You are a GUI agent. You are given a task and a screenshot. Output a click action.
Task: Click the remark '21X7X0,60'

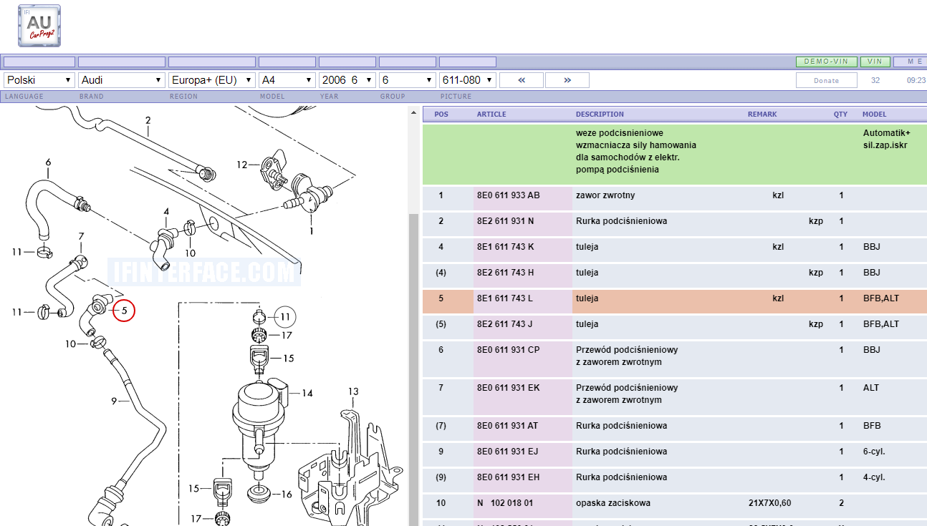(769, 503)
